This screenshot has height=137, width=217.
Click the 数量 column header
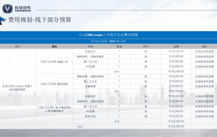119,46
